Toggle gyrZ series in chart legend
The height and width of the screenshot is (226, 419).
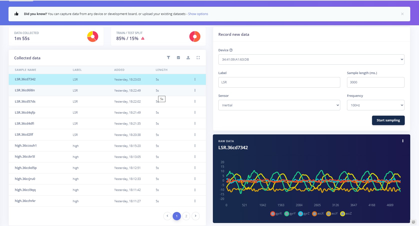304,213
